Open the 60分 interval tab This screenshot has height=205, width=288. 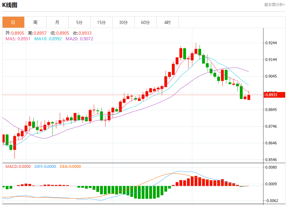click(x=146, y=22)
